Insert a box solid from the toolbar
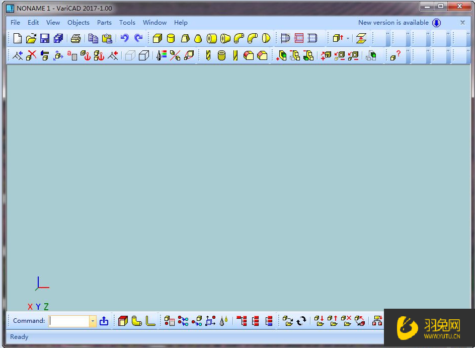The image size is (475, 348). point(157,38)
